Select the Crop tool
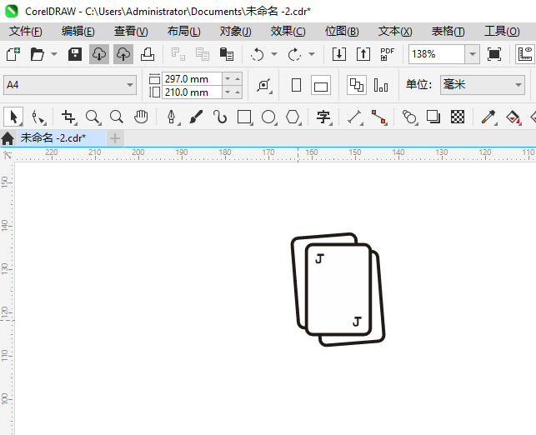The image size is (536, 435). click(68, 117)
